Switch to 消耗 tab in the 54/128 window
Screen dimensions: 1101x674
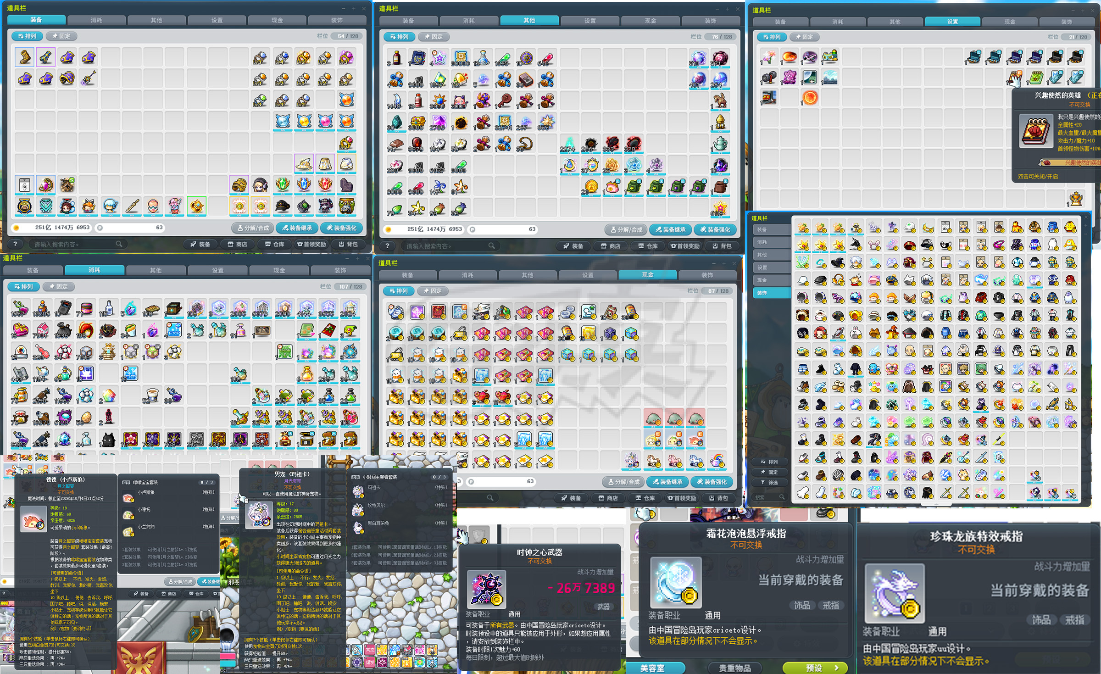96,20
